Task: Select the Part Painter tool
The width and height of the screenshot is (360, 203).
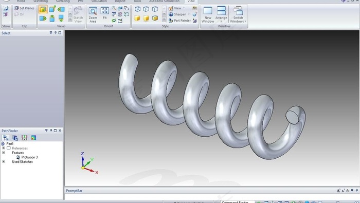Action: (180, 21)
